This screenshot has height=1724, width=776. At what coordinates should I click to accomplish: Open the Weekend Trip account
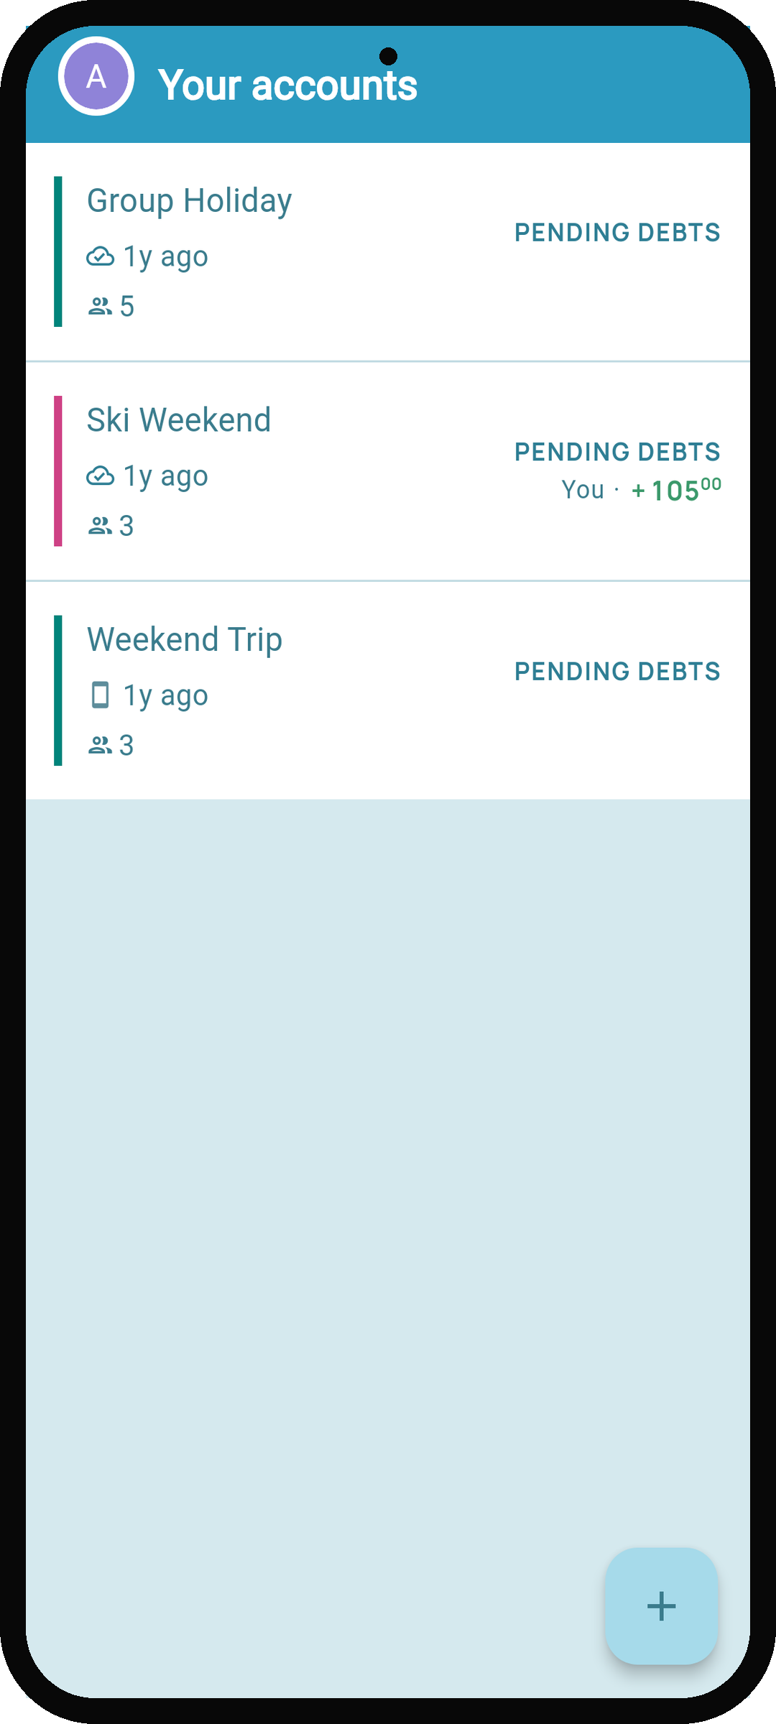coord(388,690)
